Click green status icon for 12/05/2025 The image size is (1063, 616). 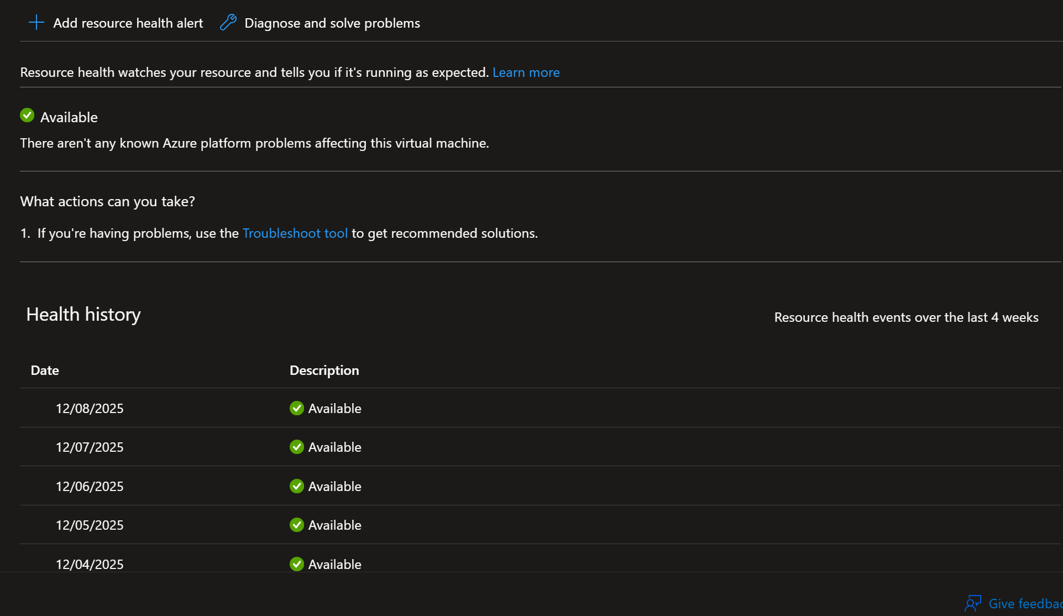tap(297, 525)
